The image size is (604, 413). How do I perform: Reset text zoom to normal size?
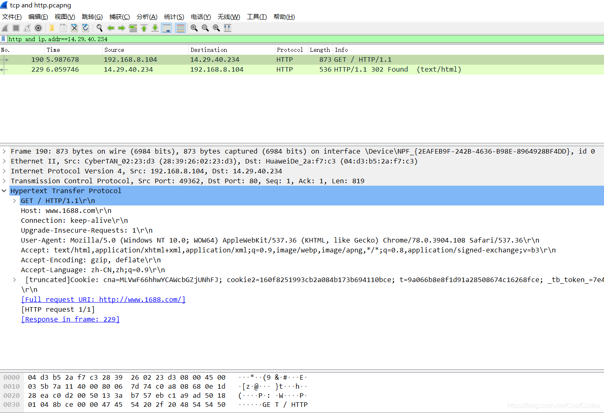[216, 28]
